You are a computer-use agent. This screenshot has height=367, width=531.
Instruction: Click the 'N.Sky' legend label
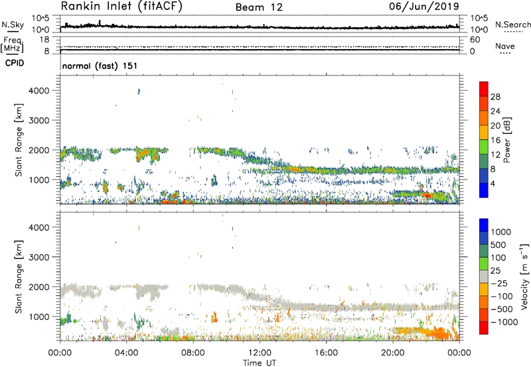tap(13, 25)
